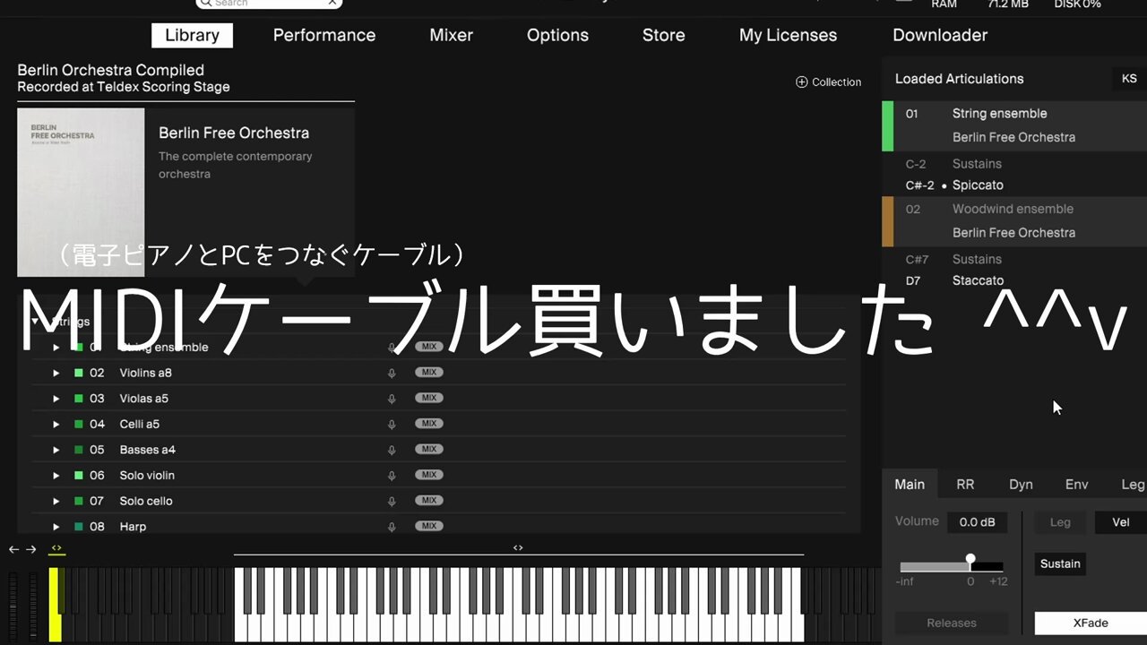Toggle the MIX button for Solo cello

click(429, 500)
